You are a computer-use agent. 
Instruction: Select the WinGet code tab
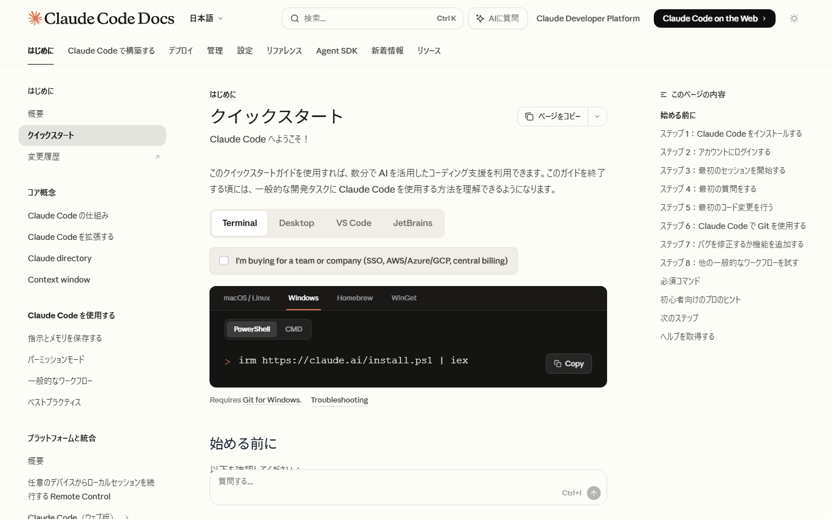pos(404,298)
